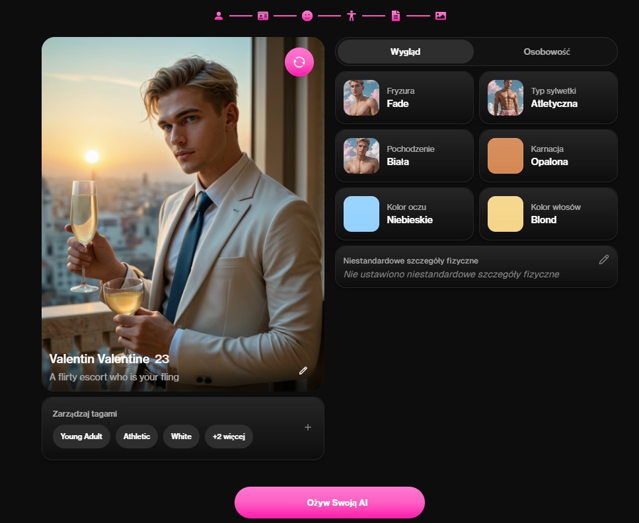The height and width of the screenshot is (523, 639).
Task: Click the Pochodzenie ethnicity thumbnail
Action: click(361, 156)
